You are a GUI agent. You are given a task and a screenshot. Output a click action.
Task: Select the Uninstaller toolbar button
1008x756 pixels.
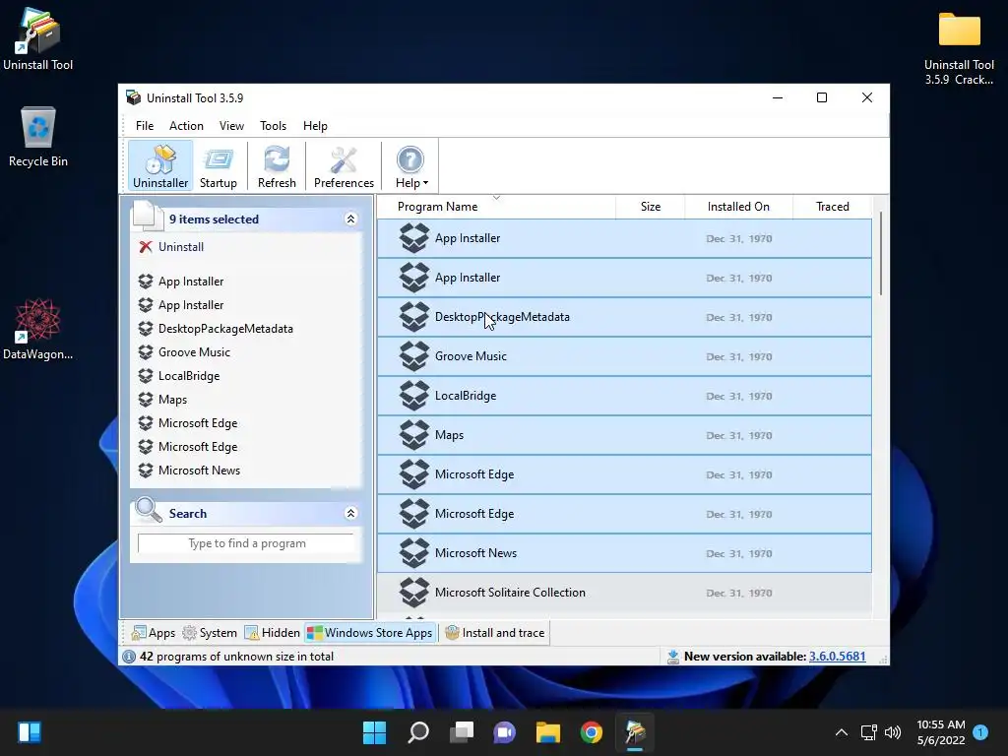160,166
